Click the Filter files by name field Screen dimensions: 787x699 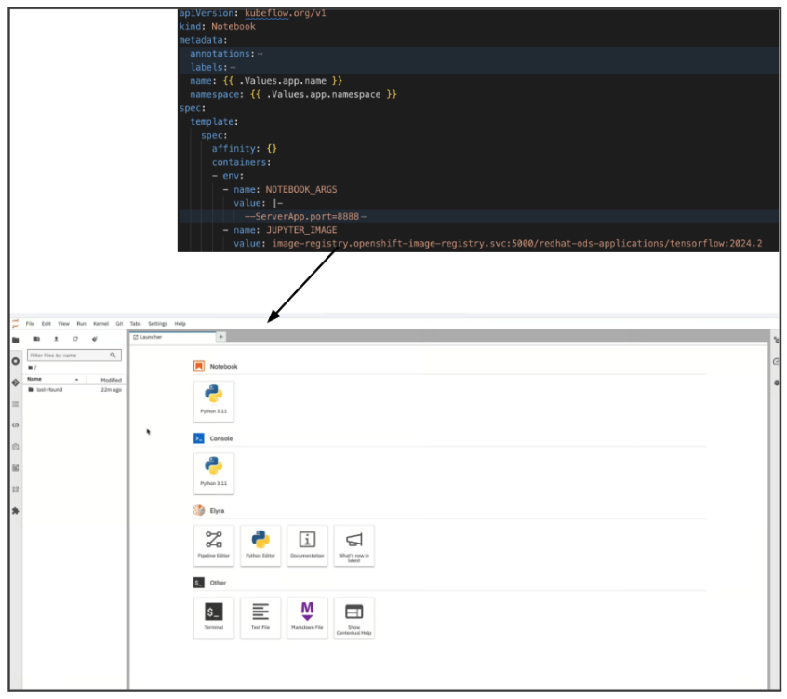pyautogui.click(x=68, y=355)
